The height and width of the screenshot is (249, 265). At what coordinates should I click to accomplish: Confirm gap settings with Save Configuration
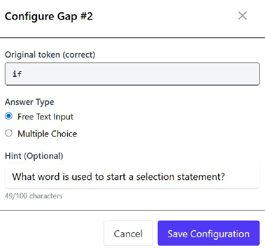click(x=208, y=233)
